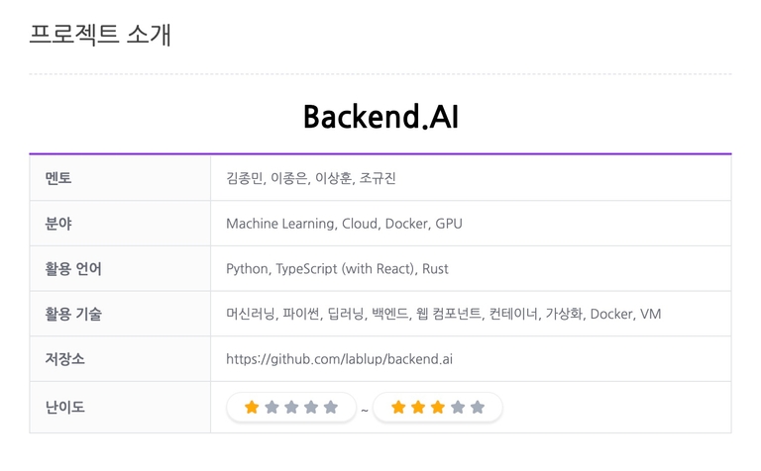Open the github.com/lablup/backend.ai repository link
This screenshot has height=471, width=761.
tap(339, 359)
